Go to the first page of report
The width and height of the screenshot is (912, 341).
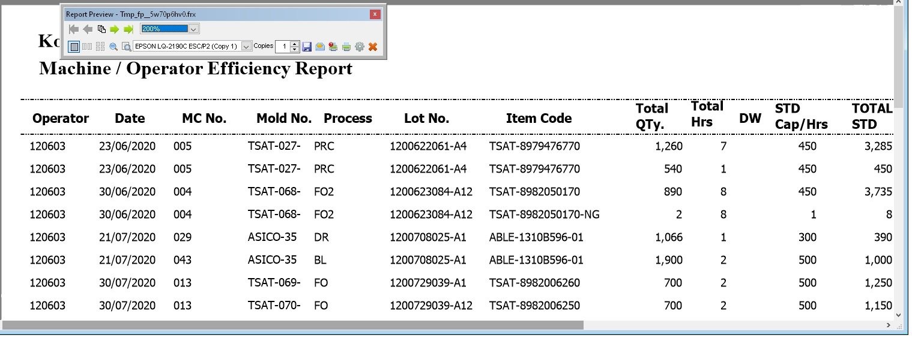tap(74, 29)
